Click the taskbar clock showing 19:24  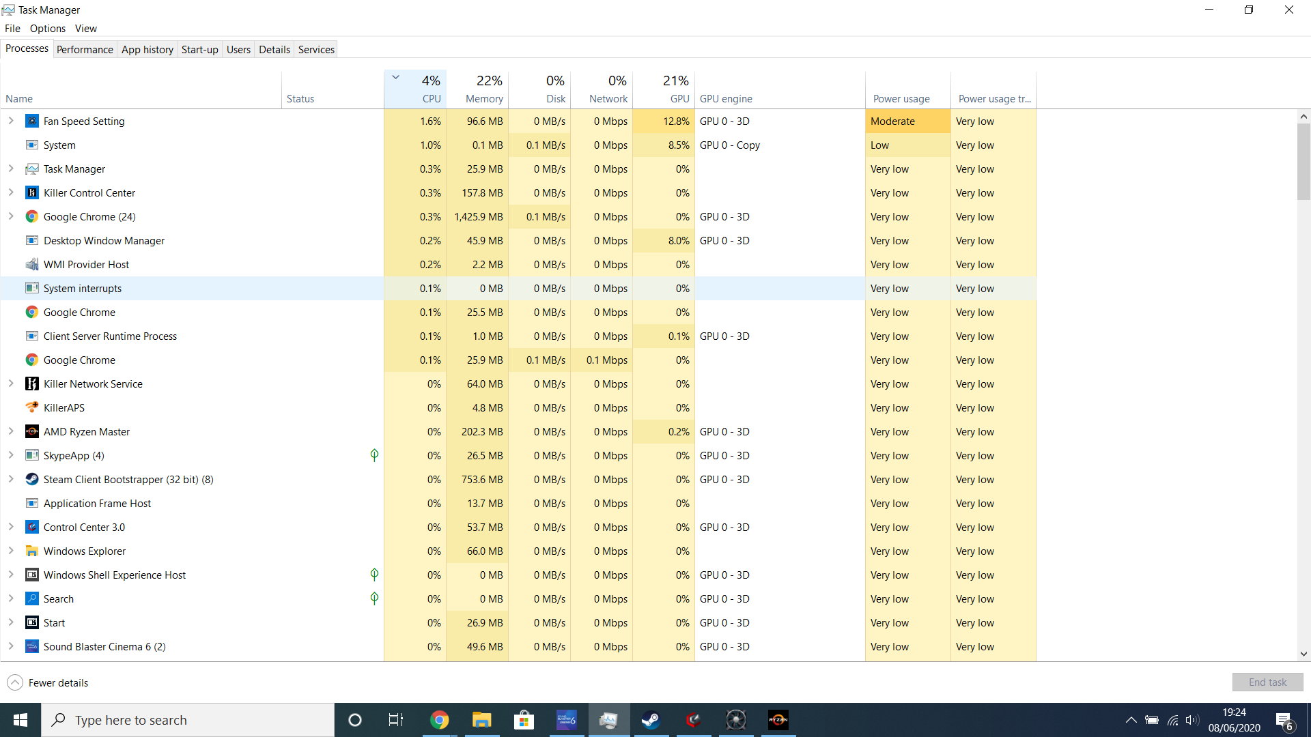click(x=1234, y=720)
